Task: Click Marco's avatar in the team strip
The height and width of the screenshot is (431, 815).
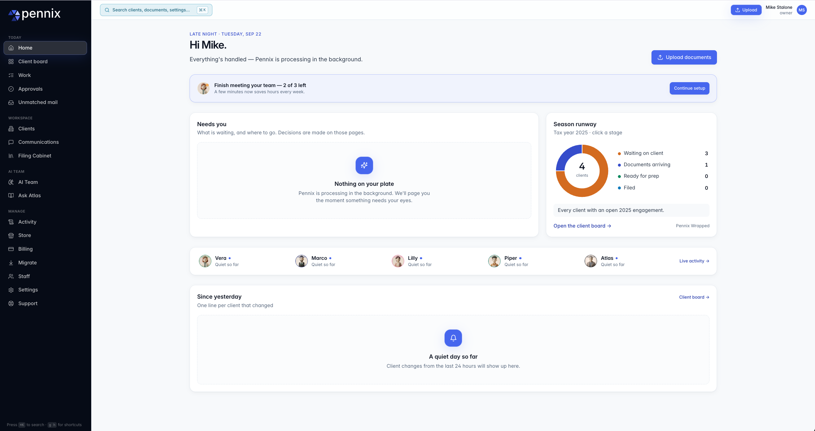Action: 301,261
